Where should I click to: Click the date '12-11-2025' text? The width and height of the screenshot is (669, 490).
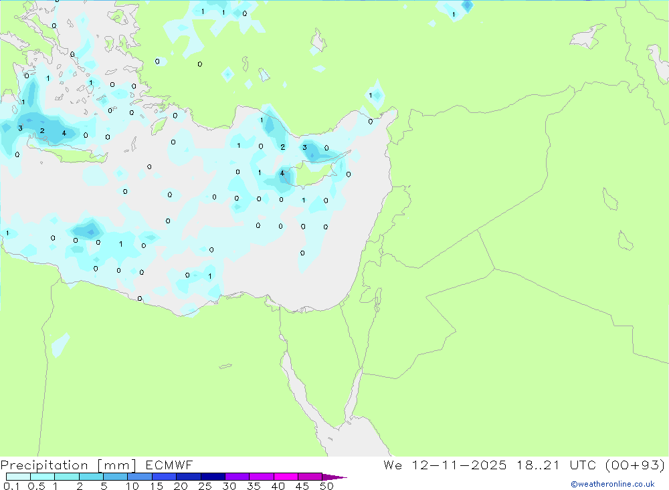(x=459, y=465)
